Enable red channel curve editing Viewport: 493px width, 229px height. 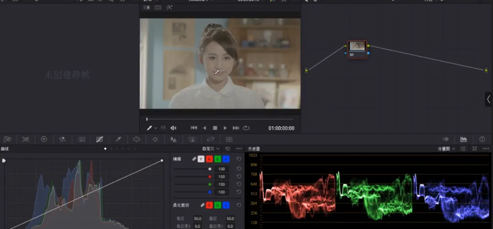point(210,159)
